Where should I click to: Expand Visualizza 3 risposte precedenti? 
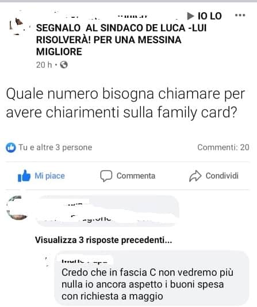point(103,240)
